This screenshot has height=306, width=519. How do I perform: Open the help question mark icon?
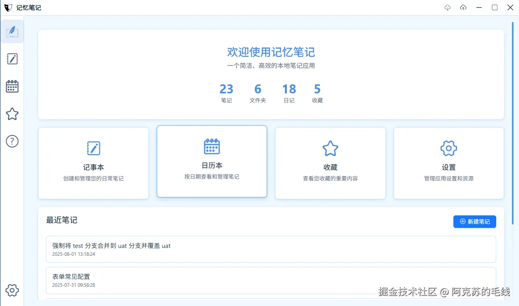point(12,141)
